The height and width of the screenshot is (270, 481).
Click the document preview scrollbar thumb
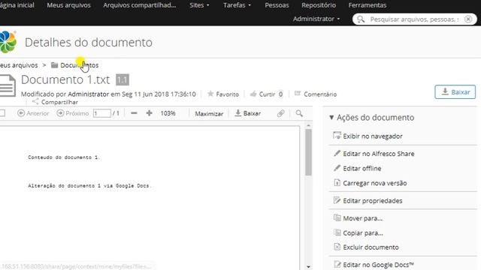click(x=308, y=152)
